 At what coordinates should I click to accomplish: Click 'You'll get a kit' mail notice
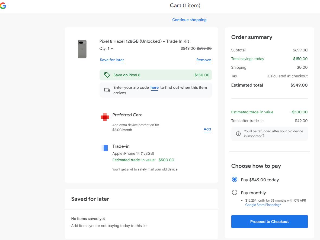(145, 169)
